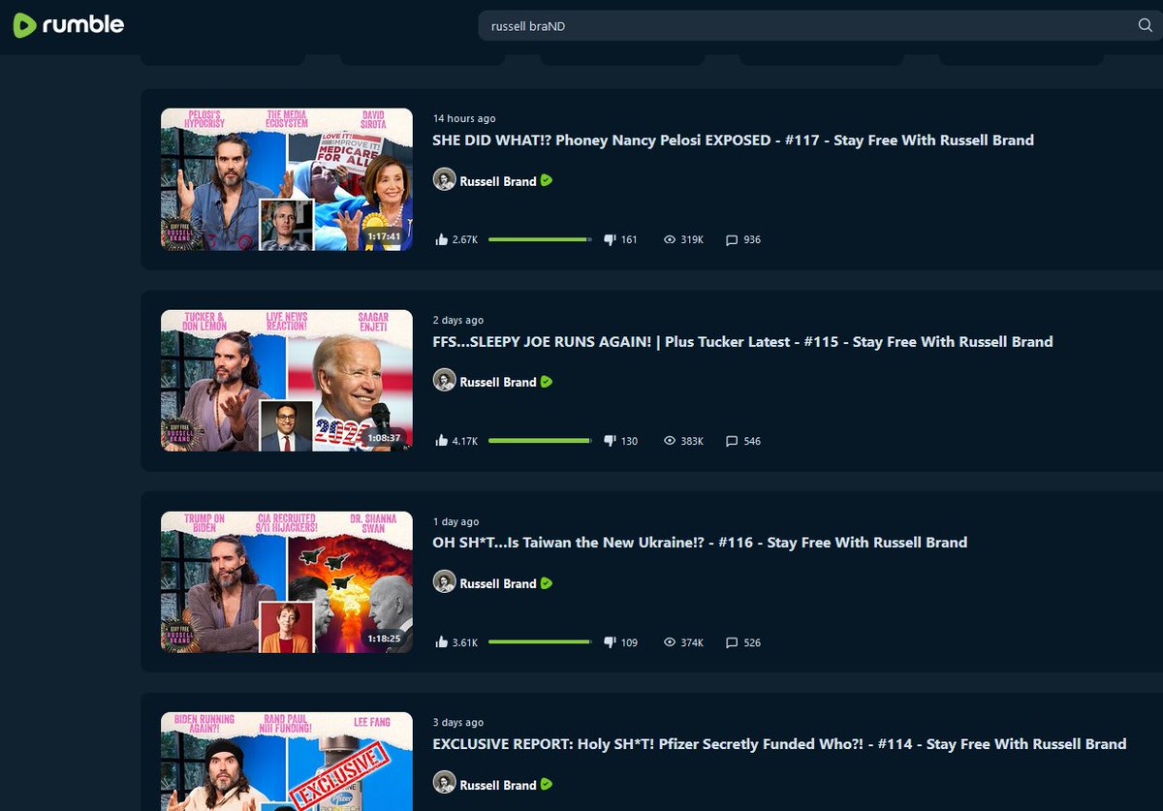Viewport: 1163px width, 811px height.
Task: Open the Nancy Pelosi EXPOSED video thumbnail
Action: [287, 179]
